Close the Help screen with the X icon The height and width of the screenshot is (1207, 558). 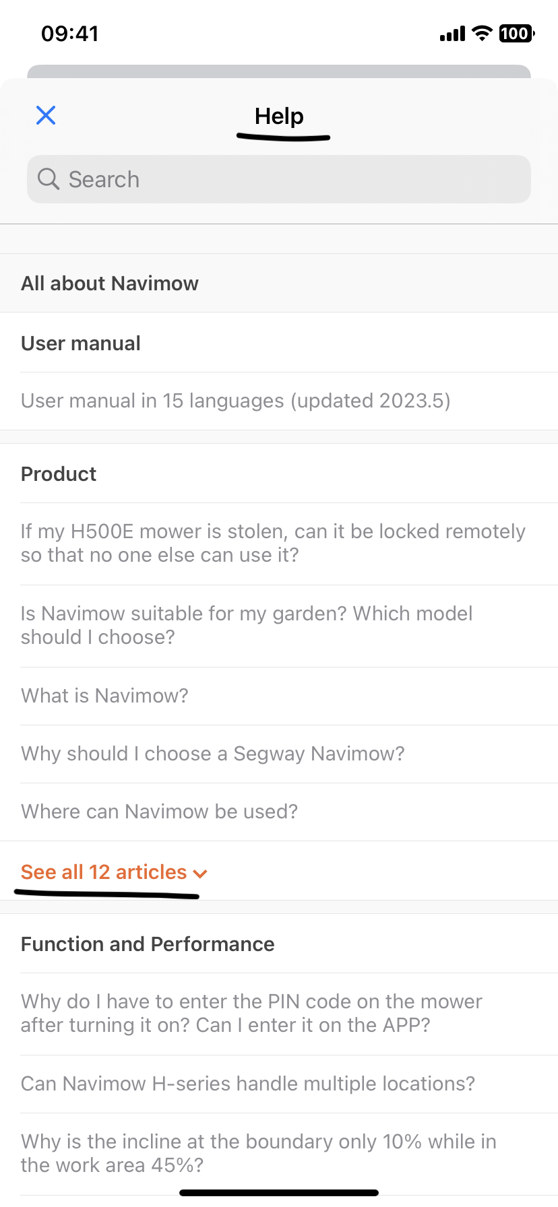click(46, 115)
